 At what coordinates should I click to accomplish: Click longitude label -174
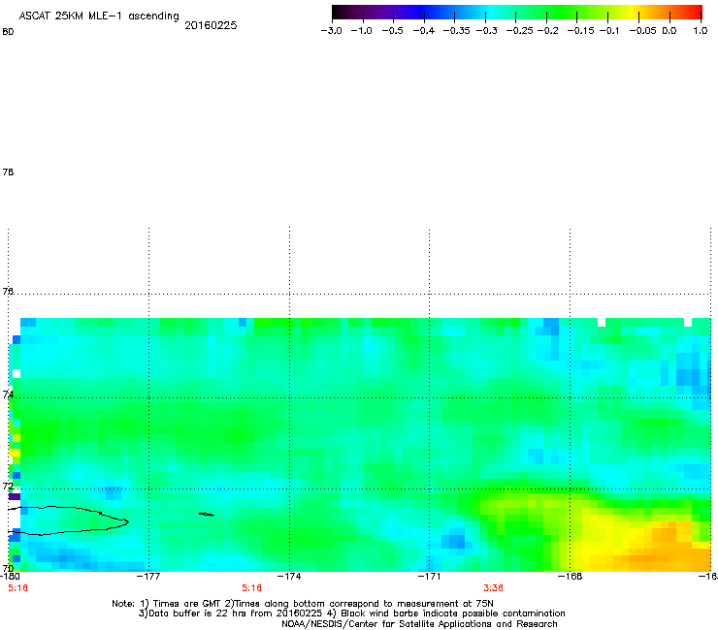click(289, 577)
